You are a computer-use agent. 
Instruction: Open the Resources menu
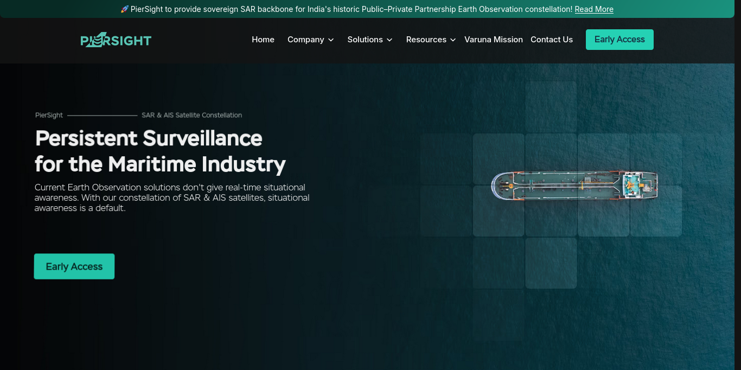[431, 40]
